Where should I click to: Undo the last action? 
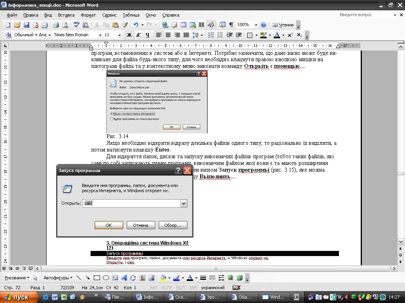pos(136,25)
